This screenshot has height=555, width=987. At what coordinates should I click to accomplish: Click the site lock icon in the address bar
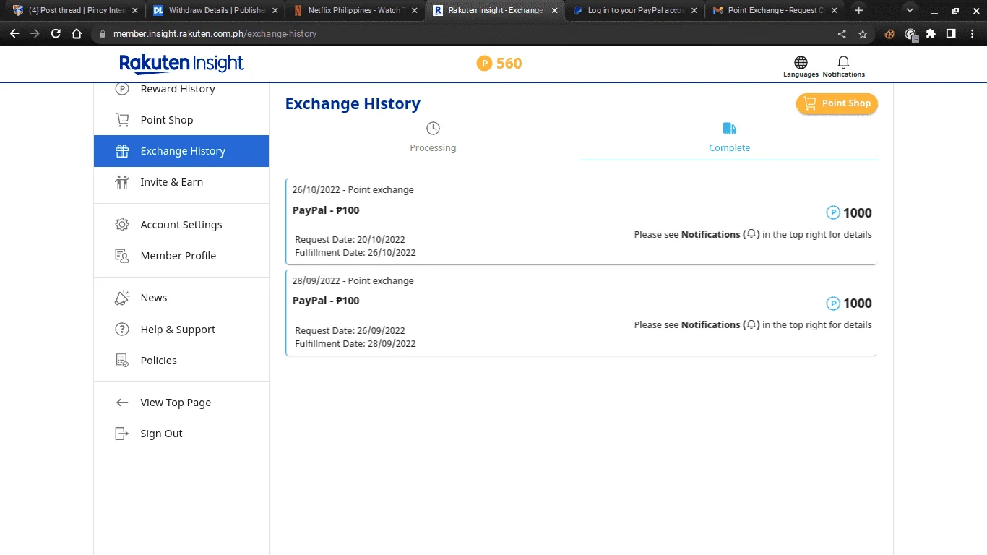(x=102, y=34)
